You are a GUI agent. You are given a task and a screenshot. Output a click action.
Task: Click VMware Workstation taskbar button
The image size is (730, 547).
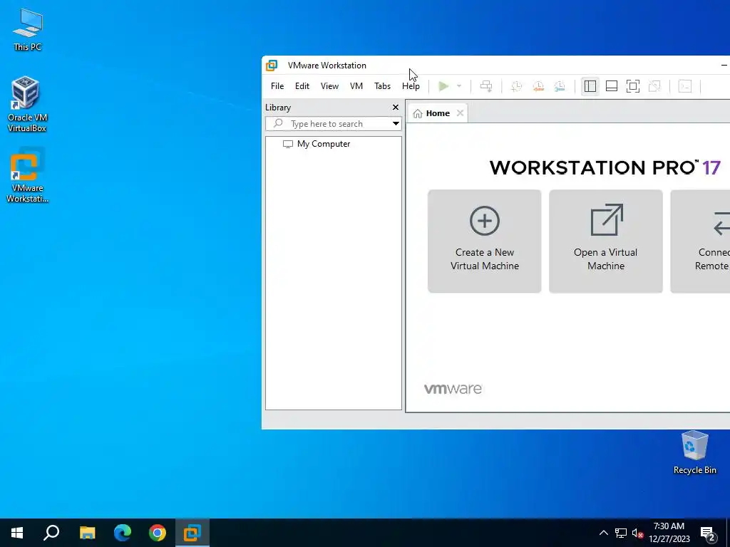[192, 533]
